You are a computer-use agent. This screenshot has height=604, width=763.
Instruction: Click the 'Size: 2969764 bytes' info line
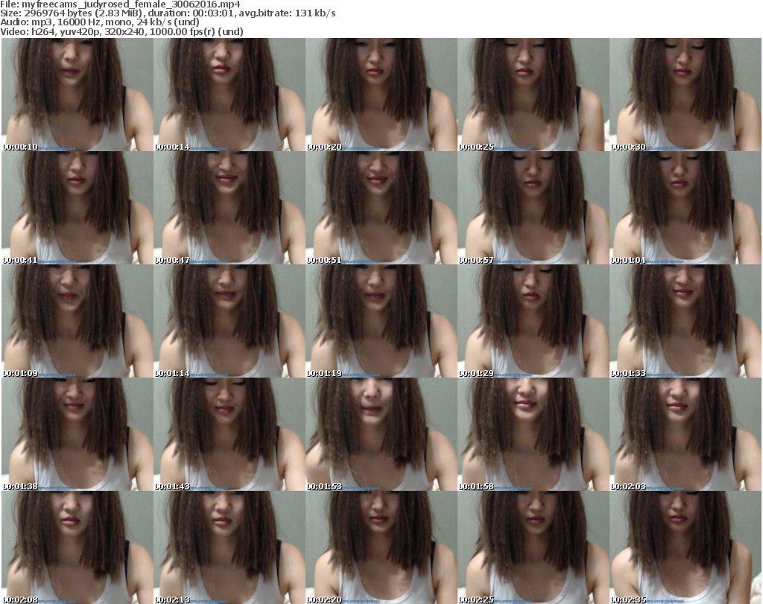(168, 13)
